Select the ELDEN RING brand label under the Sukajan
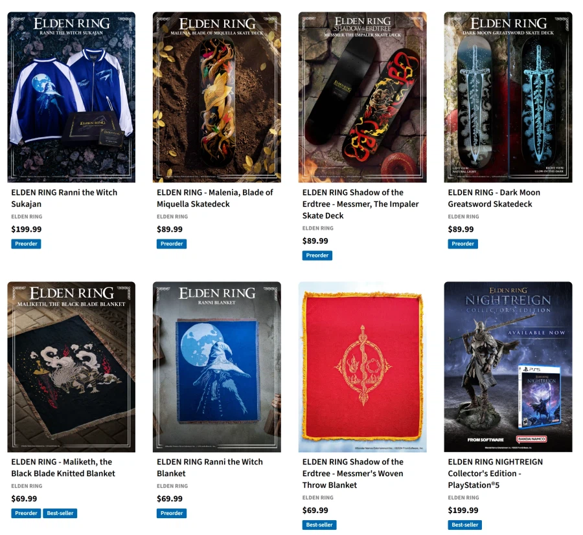 tap(27, 217)
